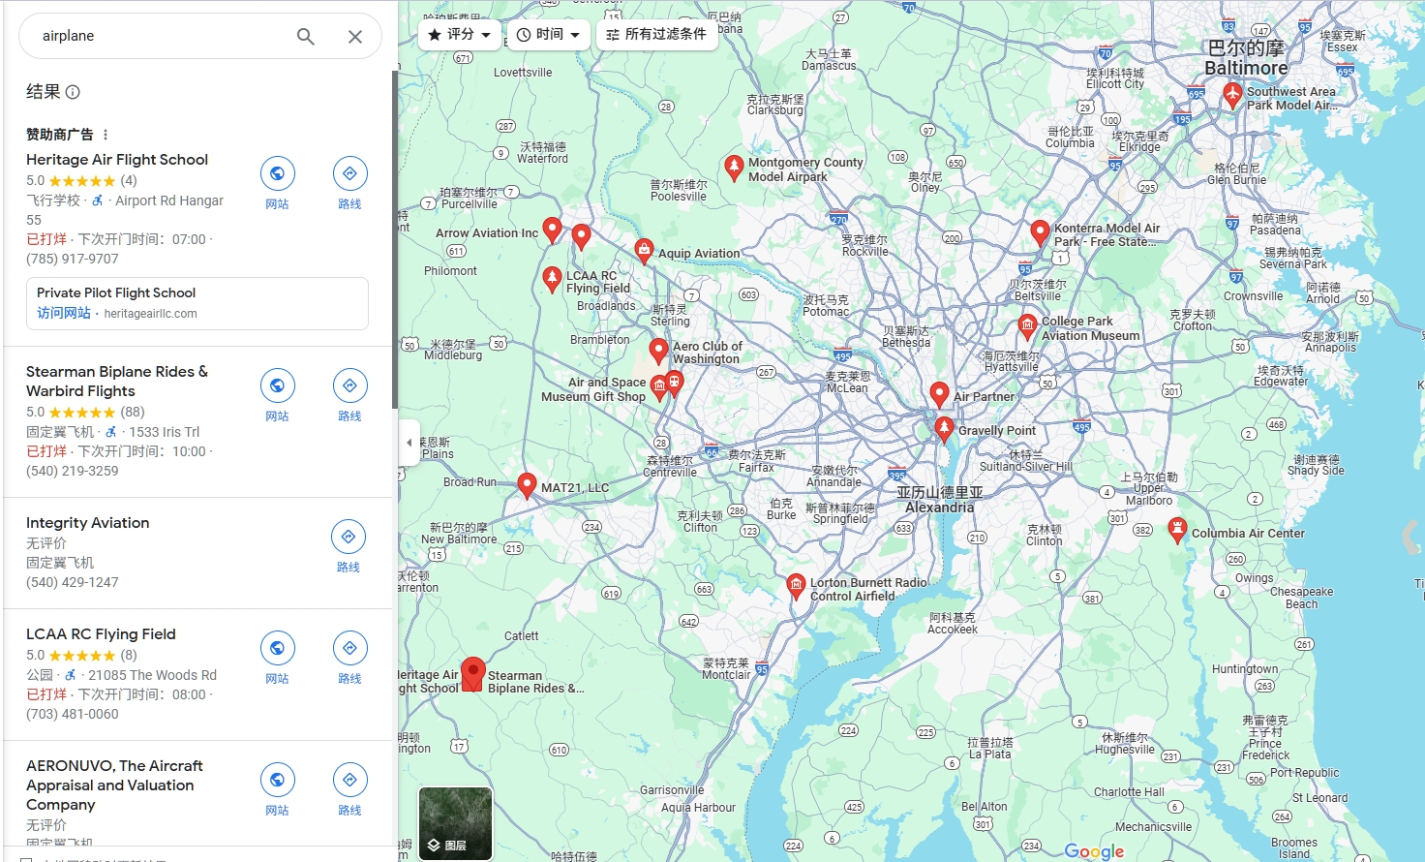Click the Arrow Aviation Inc map pin
This screenshot has width=1425, height=862.
[x=552, y=231]
